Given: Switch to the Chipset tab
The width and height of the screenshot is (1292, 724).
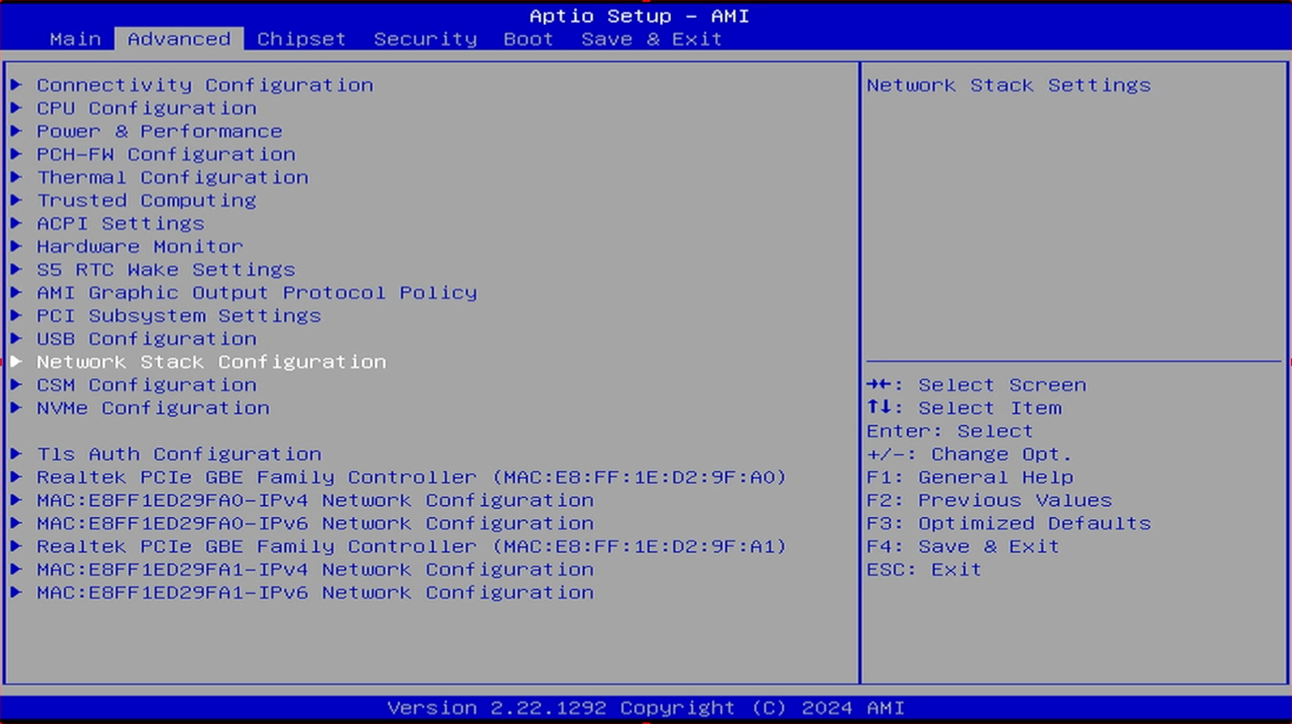Looking at the screenshot, I should pos(301,39).
